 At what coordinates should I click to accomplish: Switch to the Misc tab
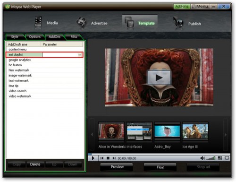pos(74,37)
